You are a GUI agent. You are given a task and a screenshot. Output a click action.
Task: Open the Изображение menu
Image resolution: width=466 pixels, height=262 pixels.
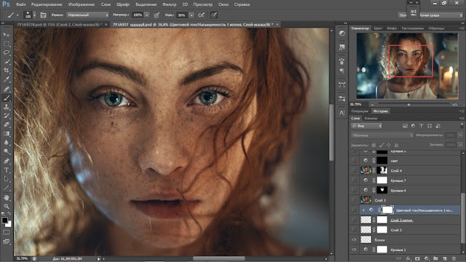82,4
